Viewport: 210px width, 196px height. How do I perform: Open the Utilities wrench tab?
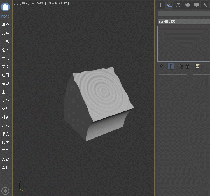(205, 5)
